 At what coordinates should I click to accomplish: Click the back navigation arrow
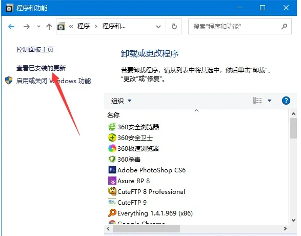[x=11, y=27]
